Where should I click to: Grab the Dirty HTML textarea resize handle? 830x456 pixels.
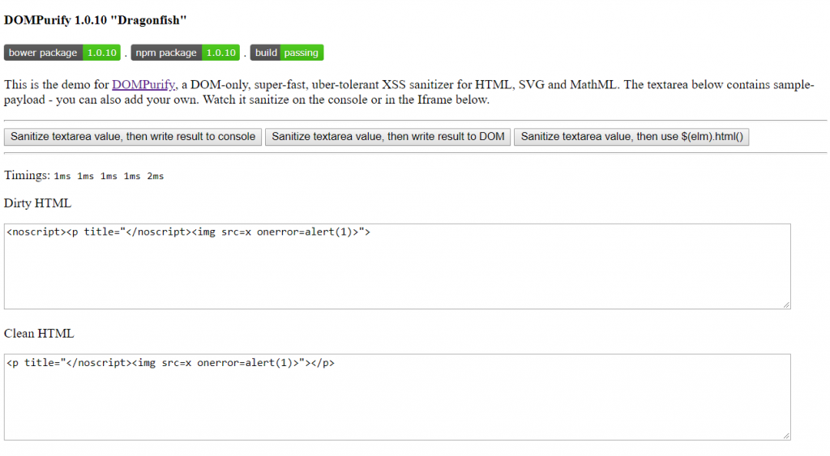(786, 305)
